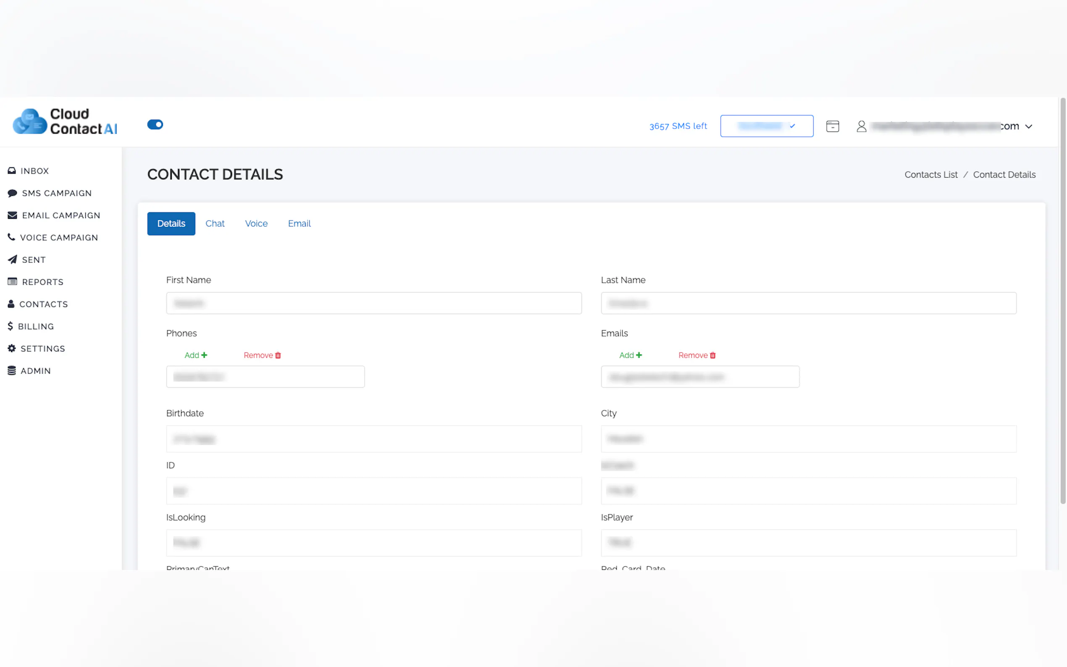The image size is (1067, 667).
Task: Click the Email Campaign envelope icon
Action: (x=12, y=215)
